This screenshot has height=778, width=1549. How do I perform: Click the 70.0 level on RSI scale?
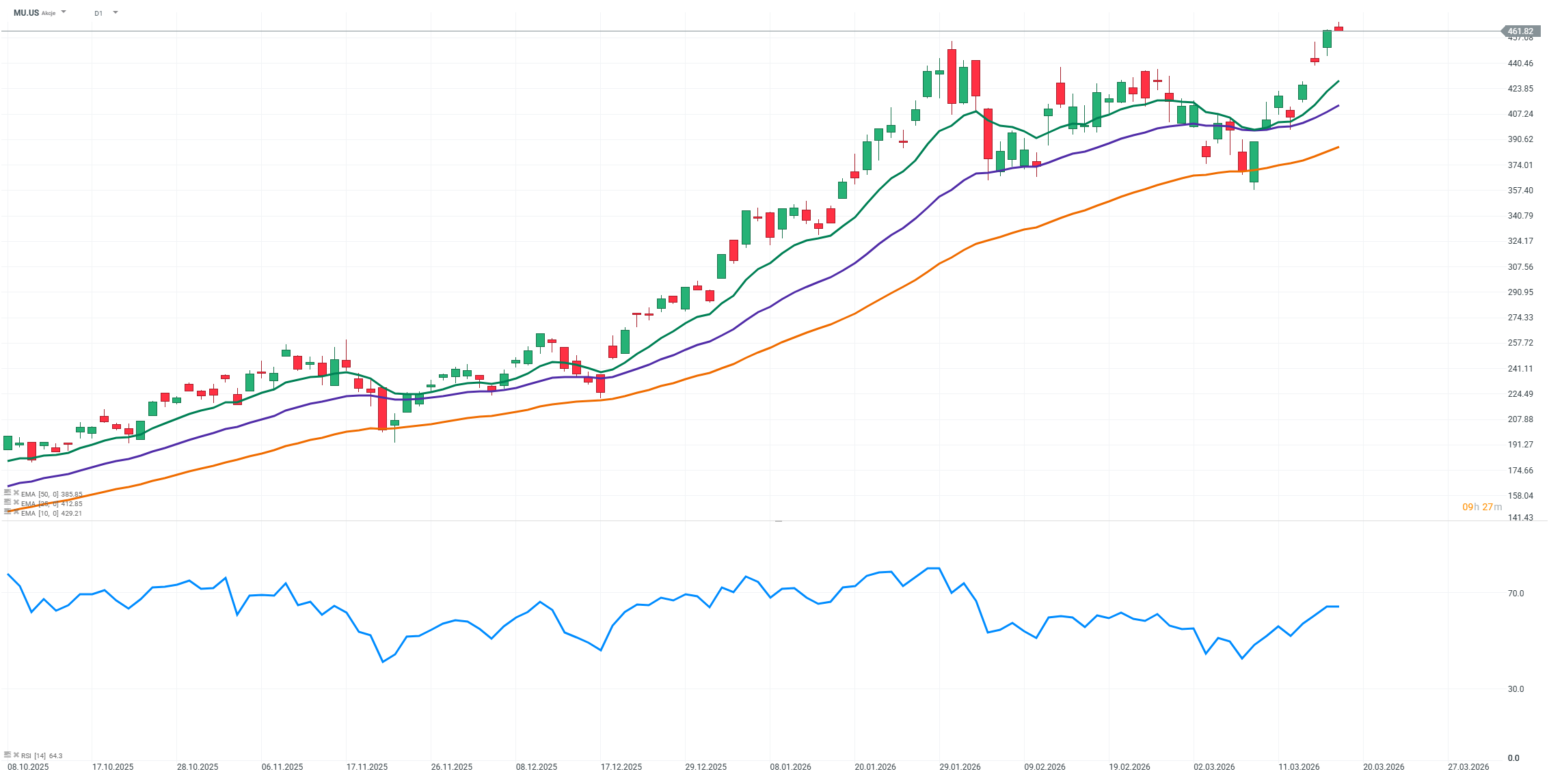[x=1516, y=594]
